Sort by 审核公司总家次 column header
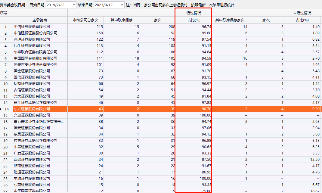322x193 pixels. (85, 20)
